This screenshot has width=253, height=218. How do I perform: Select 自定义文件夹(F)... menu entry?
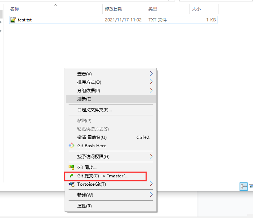tap(111, 110)
